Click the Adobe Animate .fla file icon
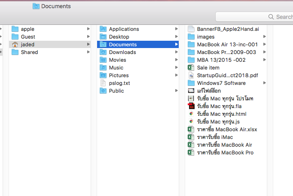The height and width of the screenshot is (196, 293). tap(191, 106)
